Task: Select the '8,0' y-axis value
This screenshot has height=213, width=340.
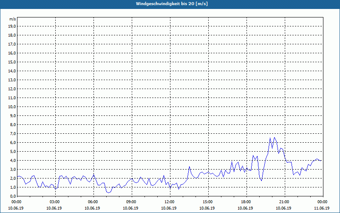Action: 13,124
